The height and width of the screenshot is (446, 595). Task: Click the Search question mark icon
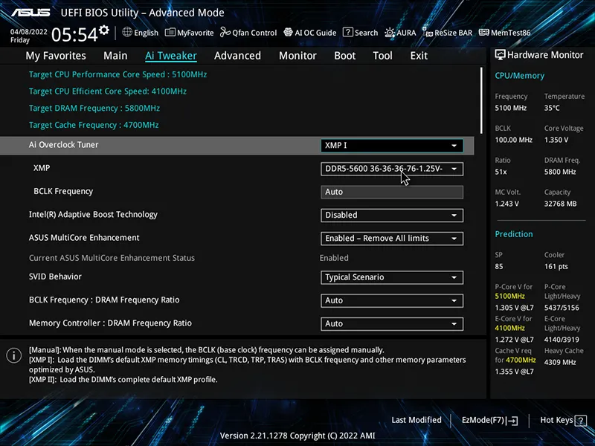(347, 32)
